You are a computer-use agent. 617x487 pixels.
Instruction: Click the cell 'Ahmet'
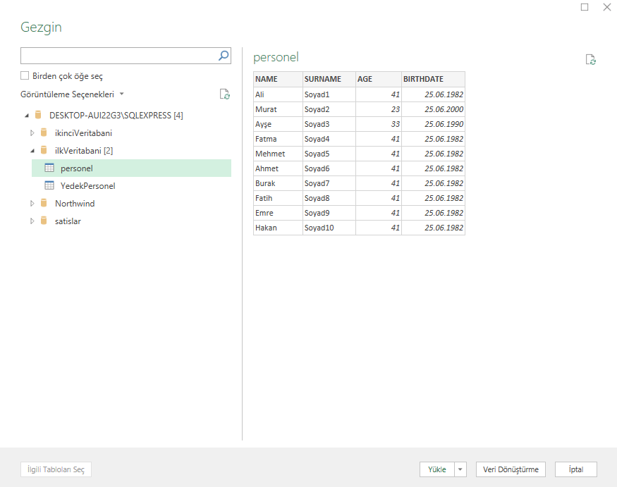click(279, 168)
